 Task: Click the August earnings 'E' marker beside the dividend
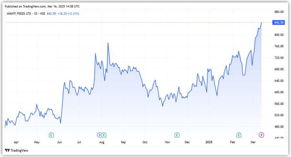coord(104,135)
